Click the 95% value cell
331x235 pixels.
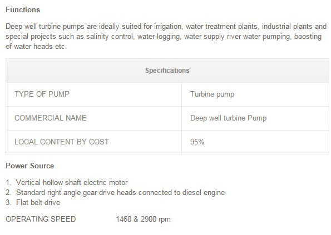click(255, 142)
